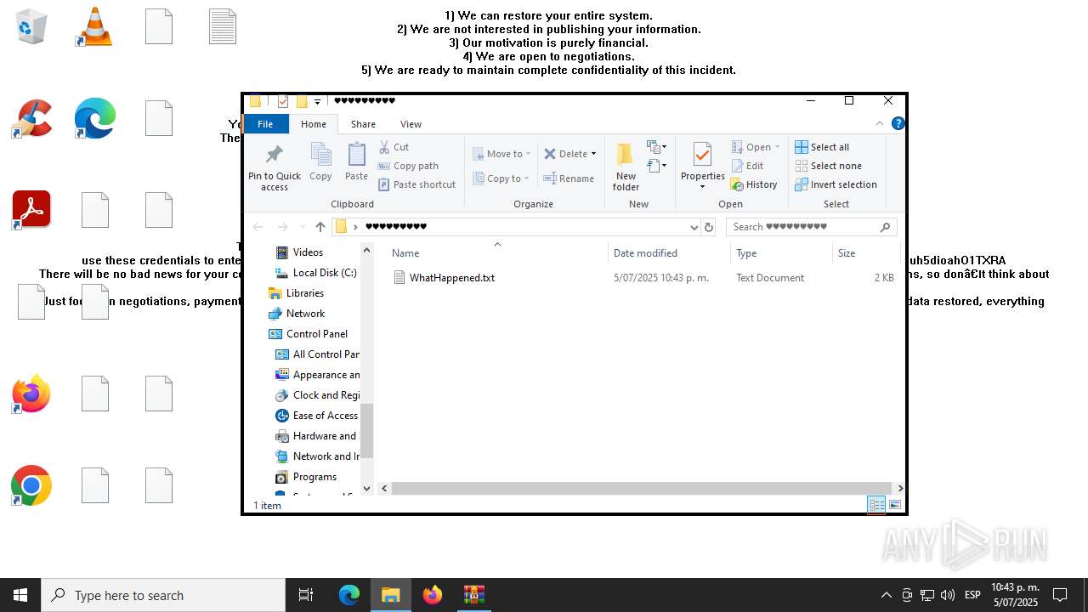The width and height of the screenshot is (1088, 612).
Task: Go up one folder level
Action: pyautogui.click(x=320, y=227)
